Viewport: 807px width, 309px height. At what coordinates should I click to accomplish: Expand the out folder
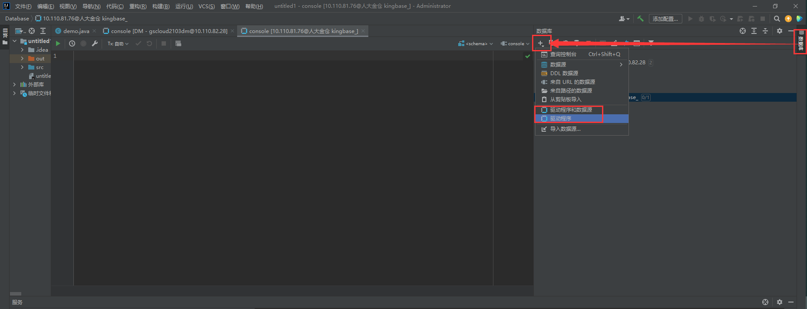pyautogui.click(x=22, y=58)
